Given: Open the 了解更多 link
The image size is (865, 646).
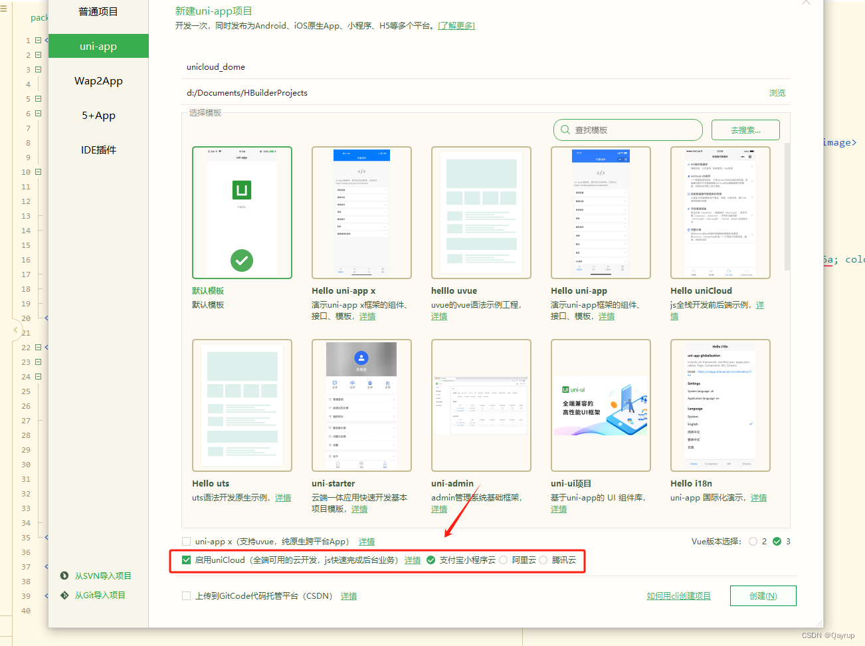Looking at the screenshot, I should coord(456,26).
